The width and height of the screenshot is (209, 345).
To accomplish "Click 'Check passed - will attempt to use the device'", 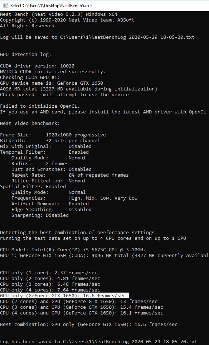I will click(64, 95).
